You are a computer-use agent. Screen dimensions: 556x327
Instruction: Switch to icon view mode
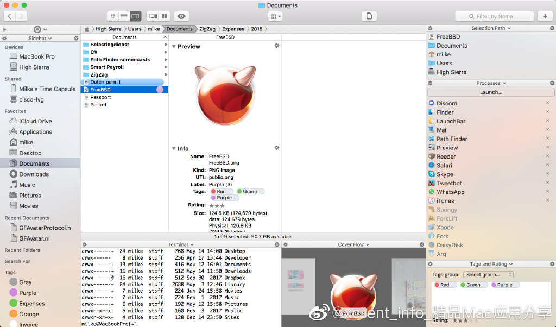113,16
